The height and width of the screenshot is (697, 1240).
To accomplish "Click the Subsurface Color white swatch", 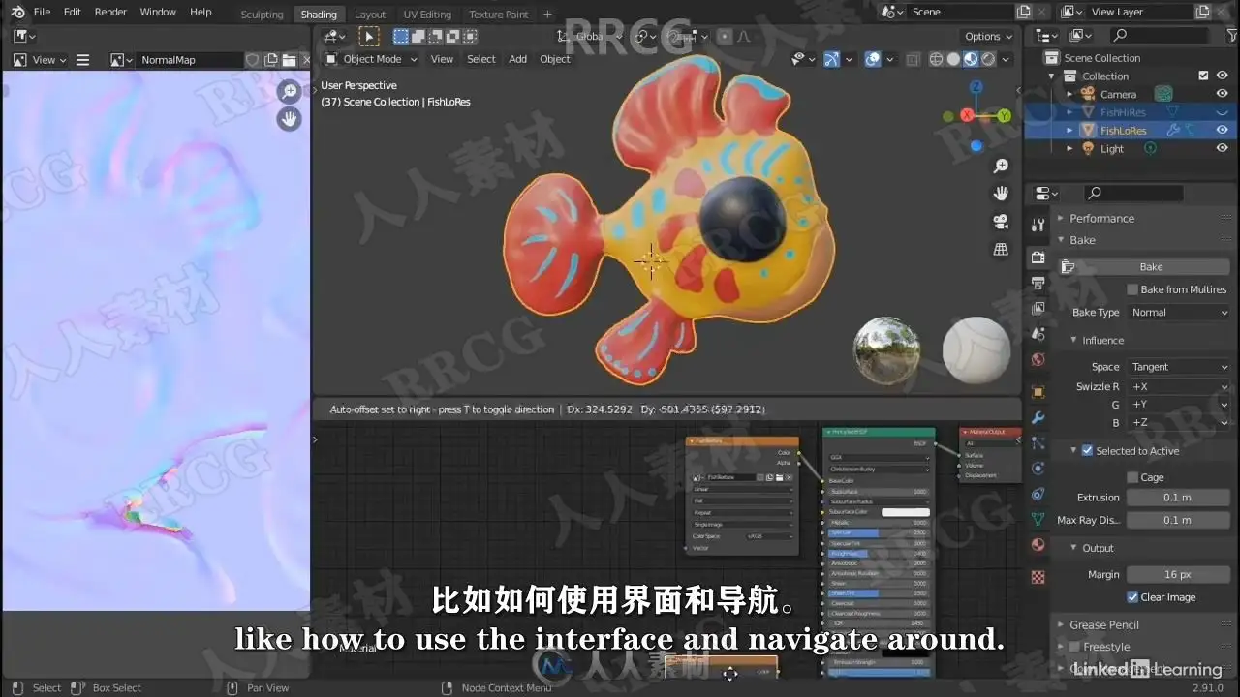I will 905,512.
